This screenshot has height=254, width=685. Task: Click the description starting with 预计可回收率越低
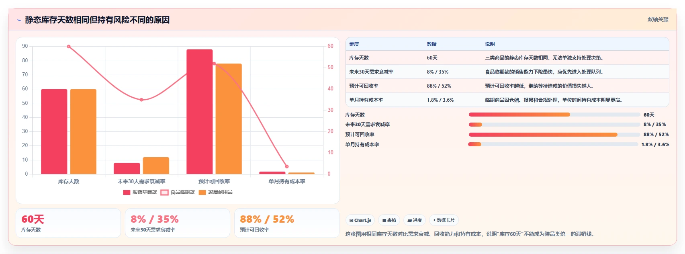(539, 86)
